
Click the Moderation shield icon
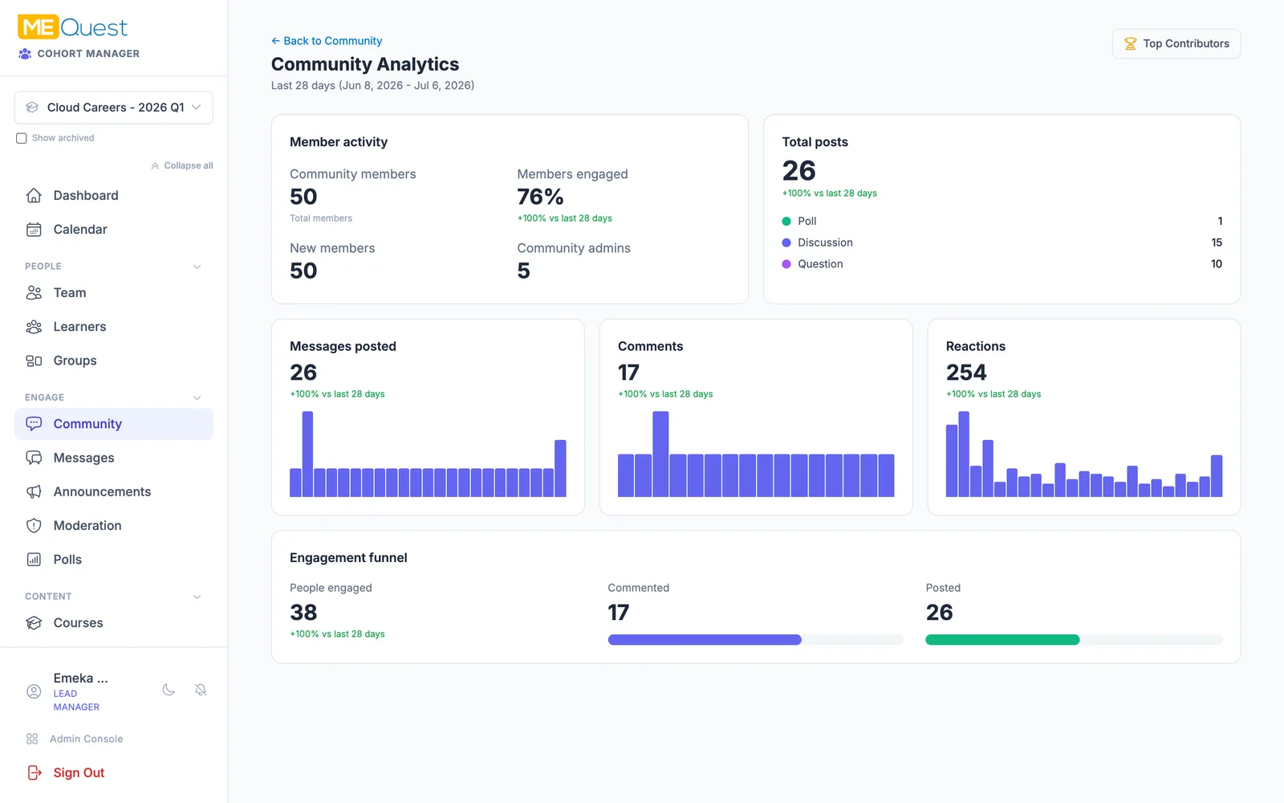[34, 526]
